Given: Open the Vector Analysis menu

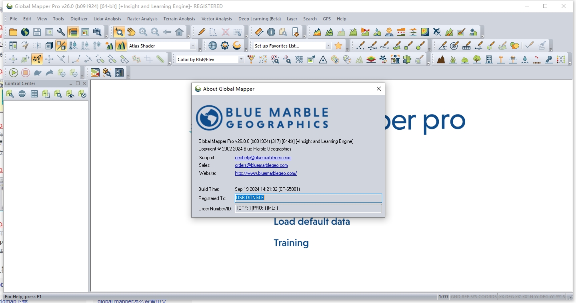Looking at the screenshot, I should 217,19.
